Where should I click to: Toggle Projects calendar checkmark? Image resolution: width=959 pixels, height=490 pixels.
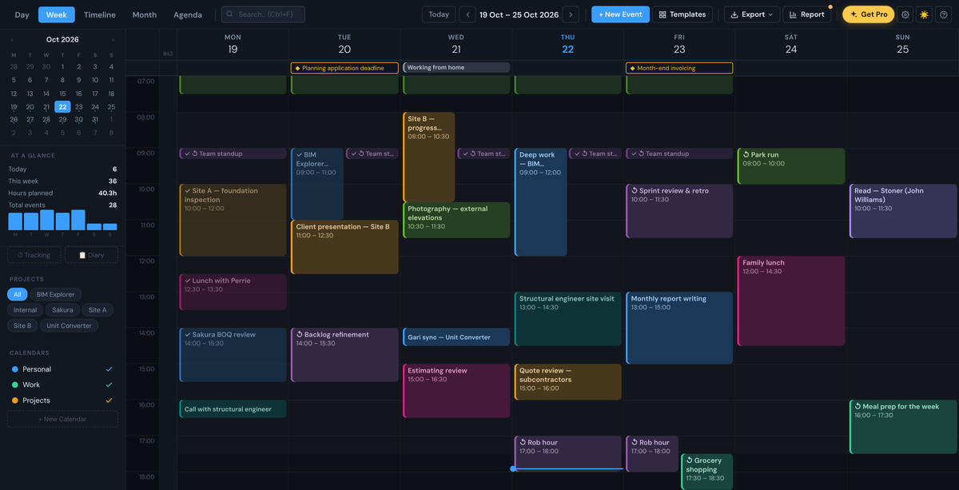tap(109, 400)
